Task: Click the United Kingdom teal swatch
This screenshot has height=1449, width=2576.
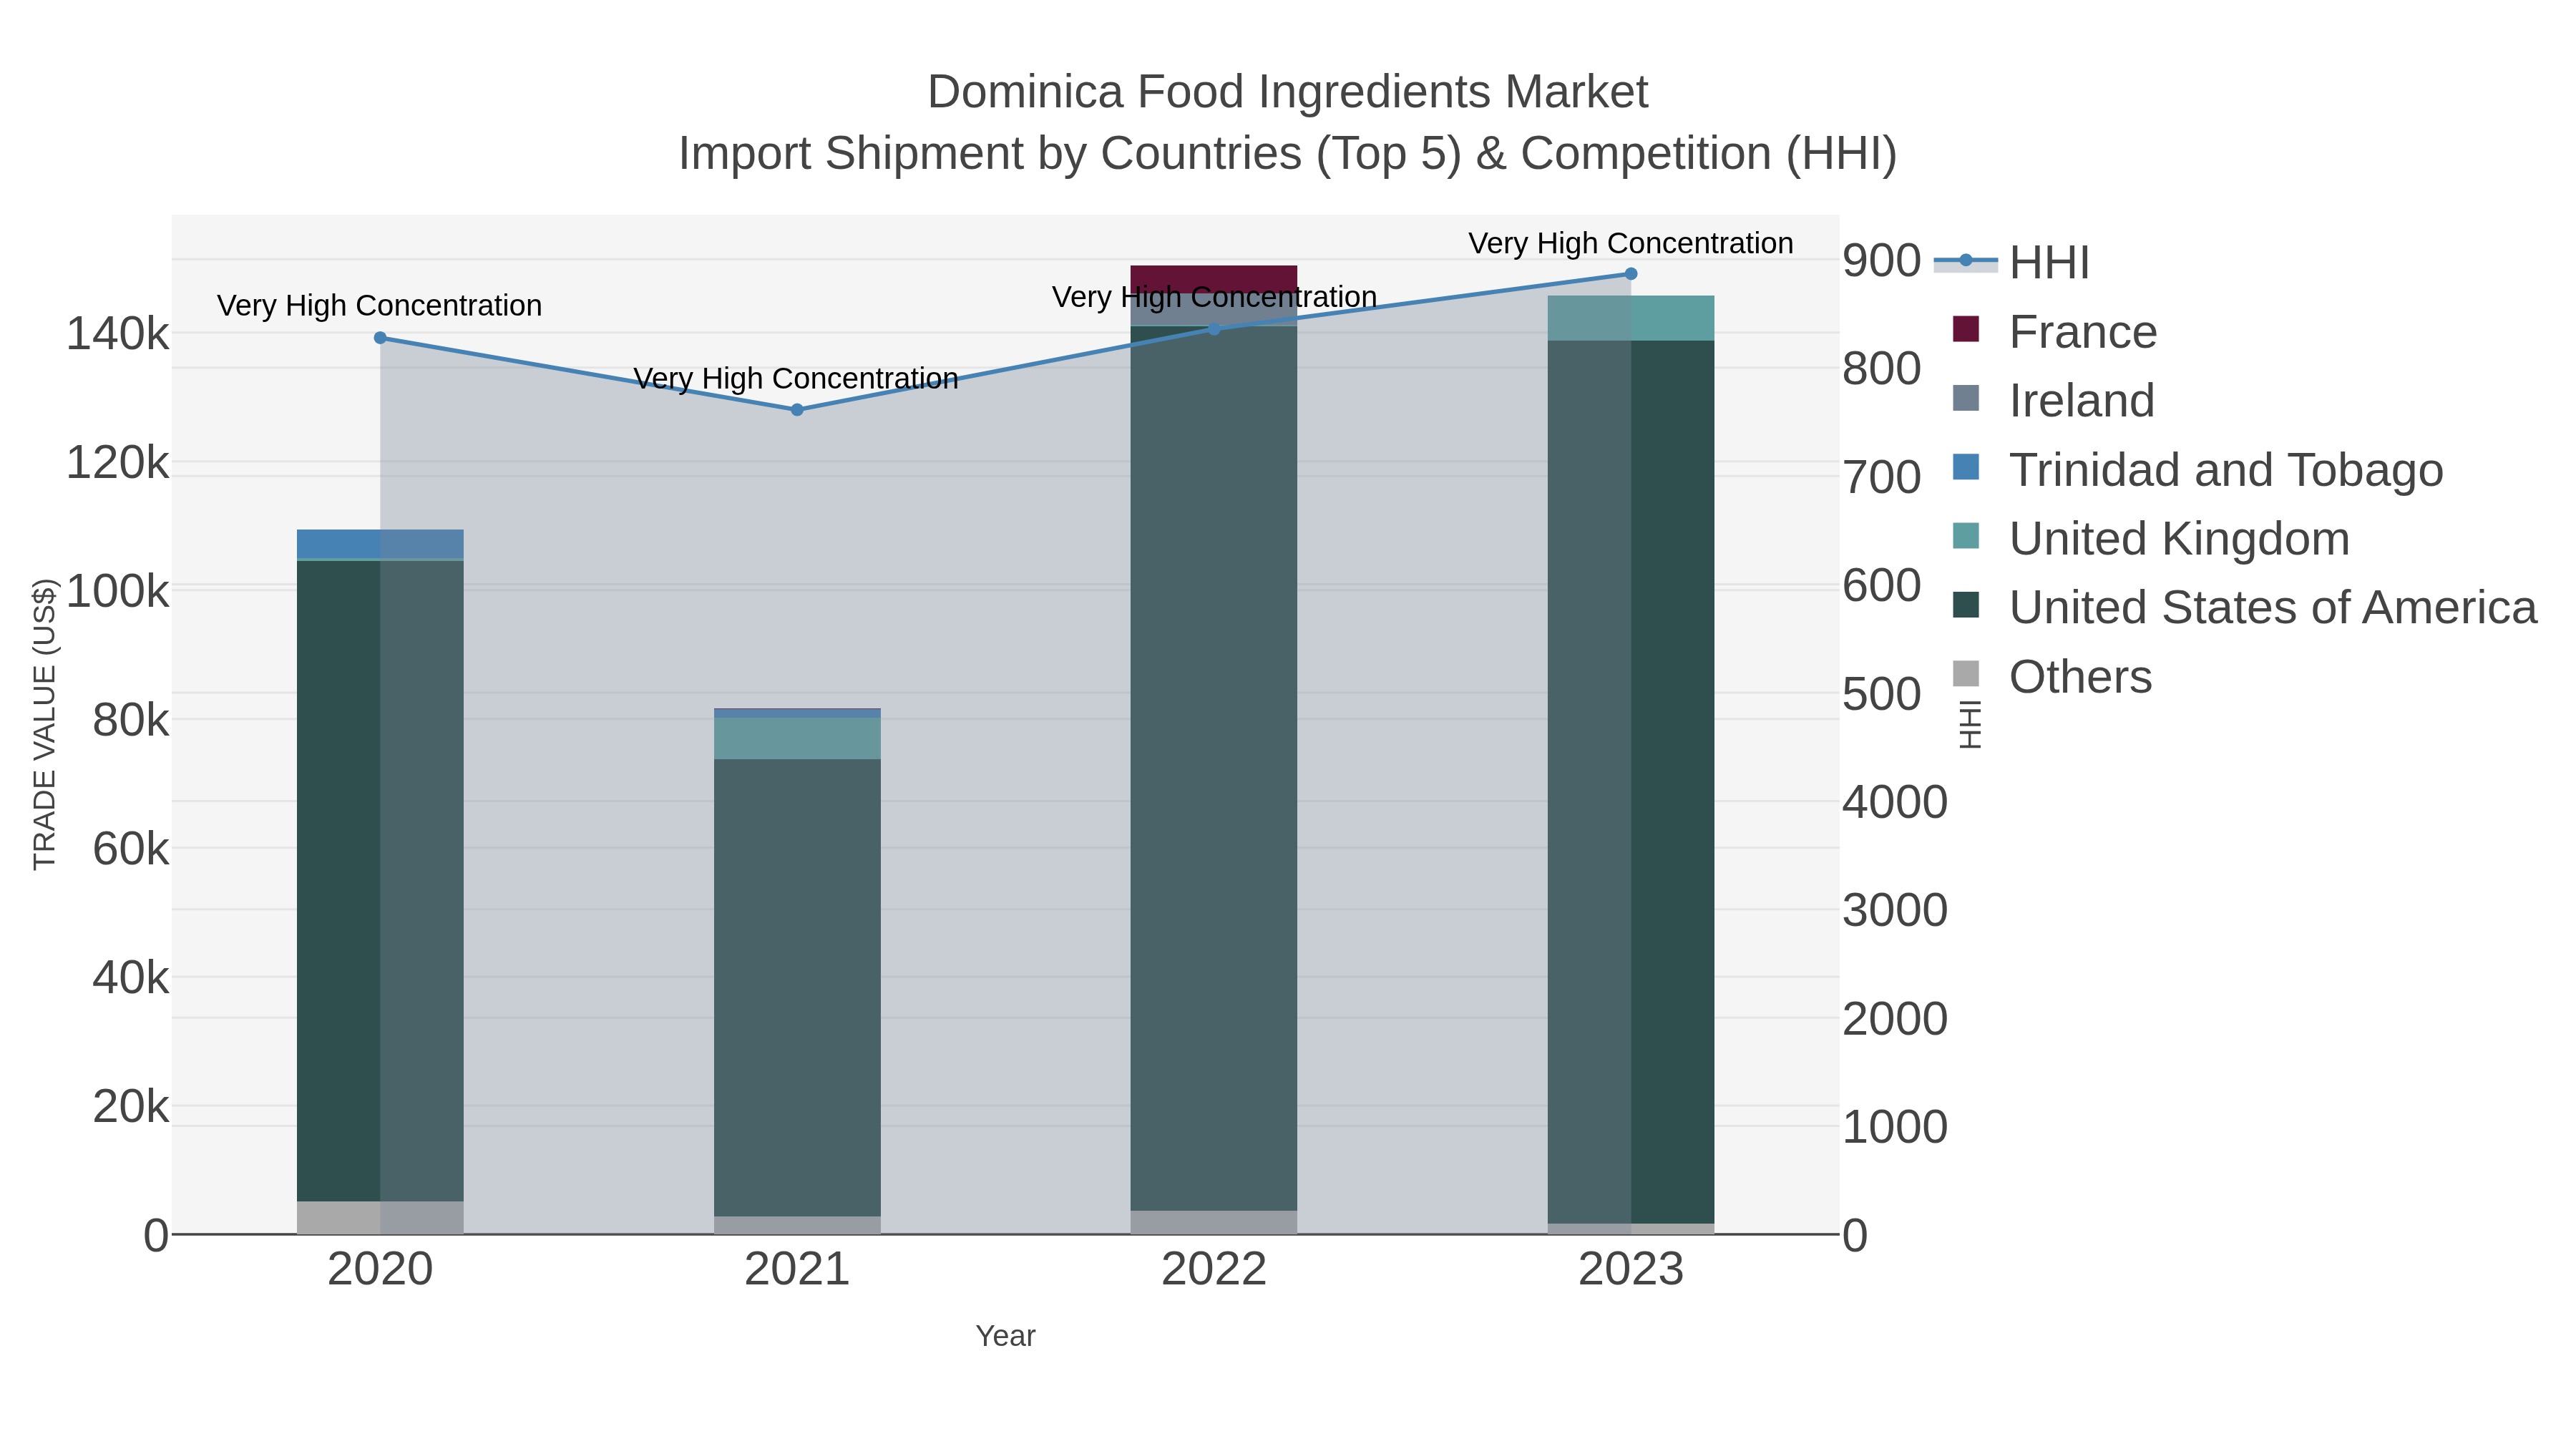Action: pos(1966,536)
